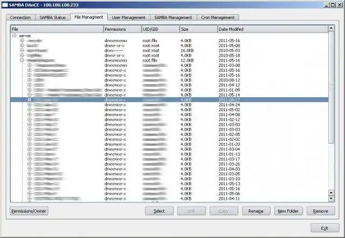Click the date 2011-03-26
Image resolution: width=345 pixels, height=238 pixels.
click(229, 164)
